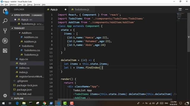Switch to the TodoItems.js editor tab

pos(82,9)
